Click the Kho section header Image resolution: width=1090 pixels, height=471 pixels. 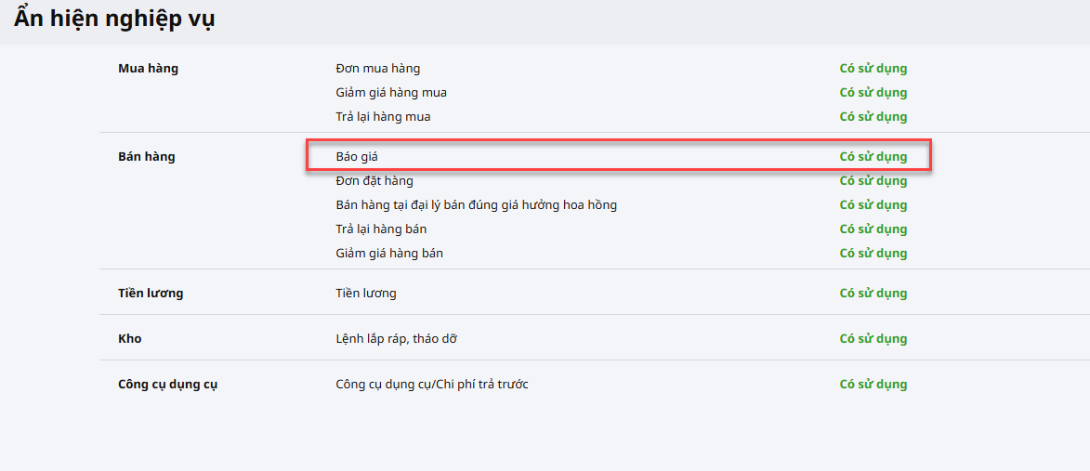pyautogui.click(x=130, y=339)
